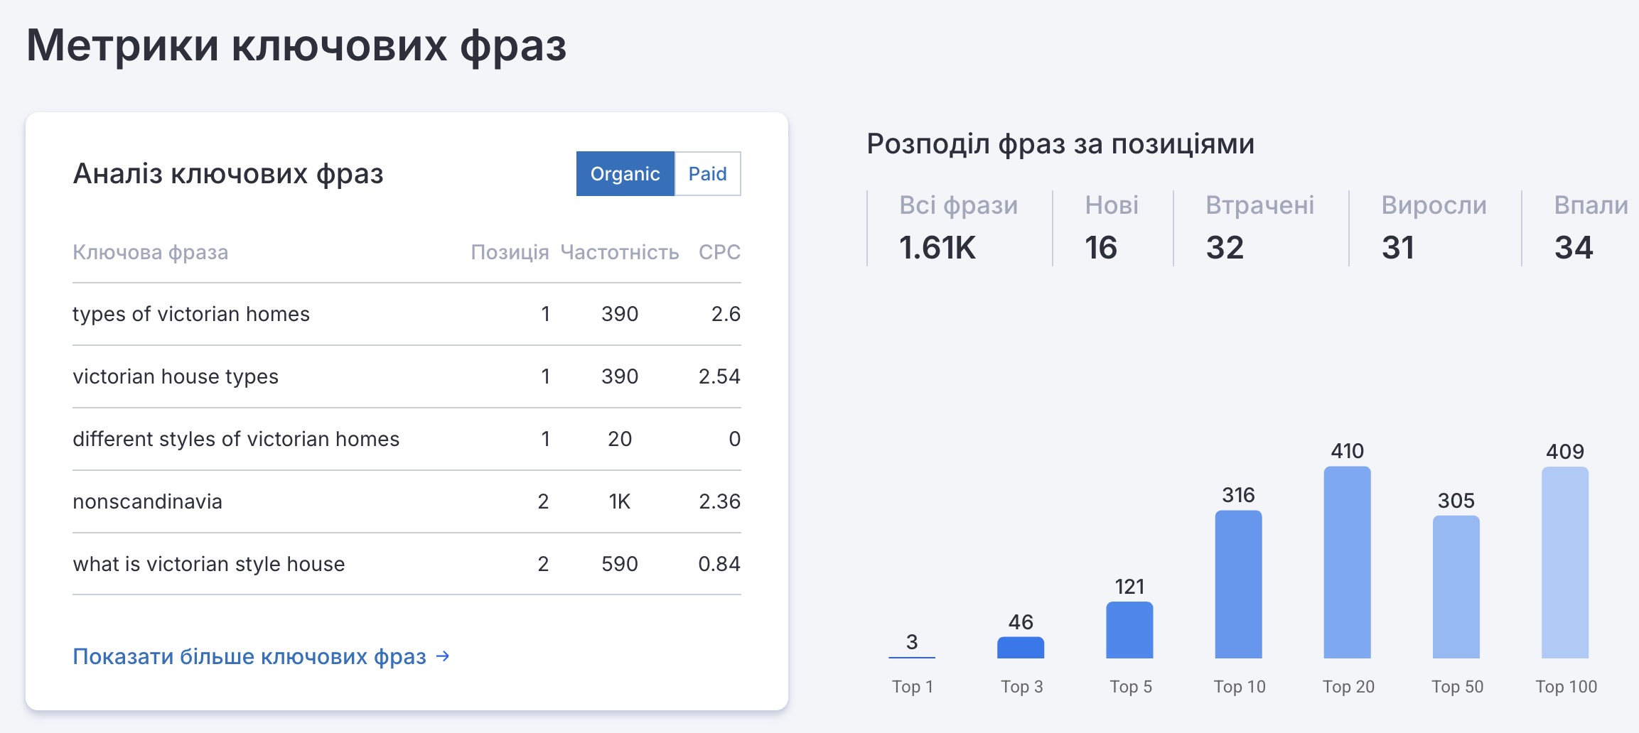Select the Top 5 bar showing 121
The image size is (1639, 733).
tap(1129, 630)
